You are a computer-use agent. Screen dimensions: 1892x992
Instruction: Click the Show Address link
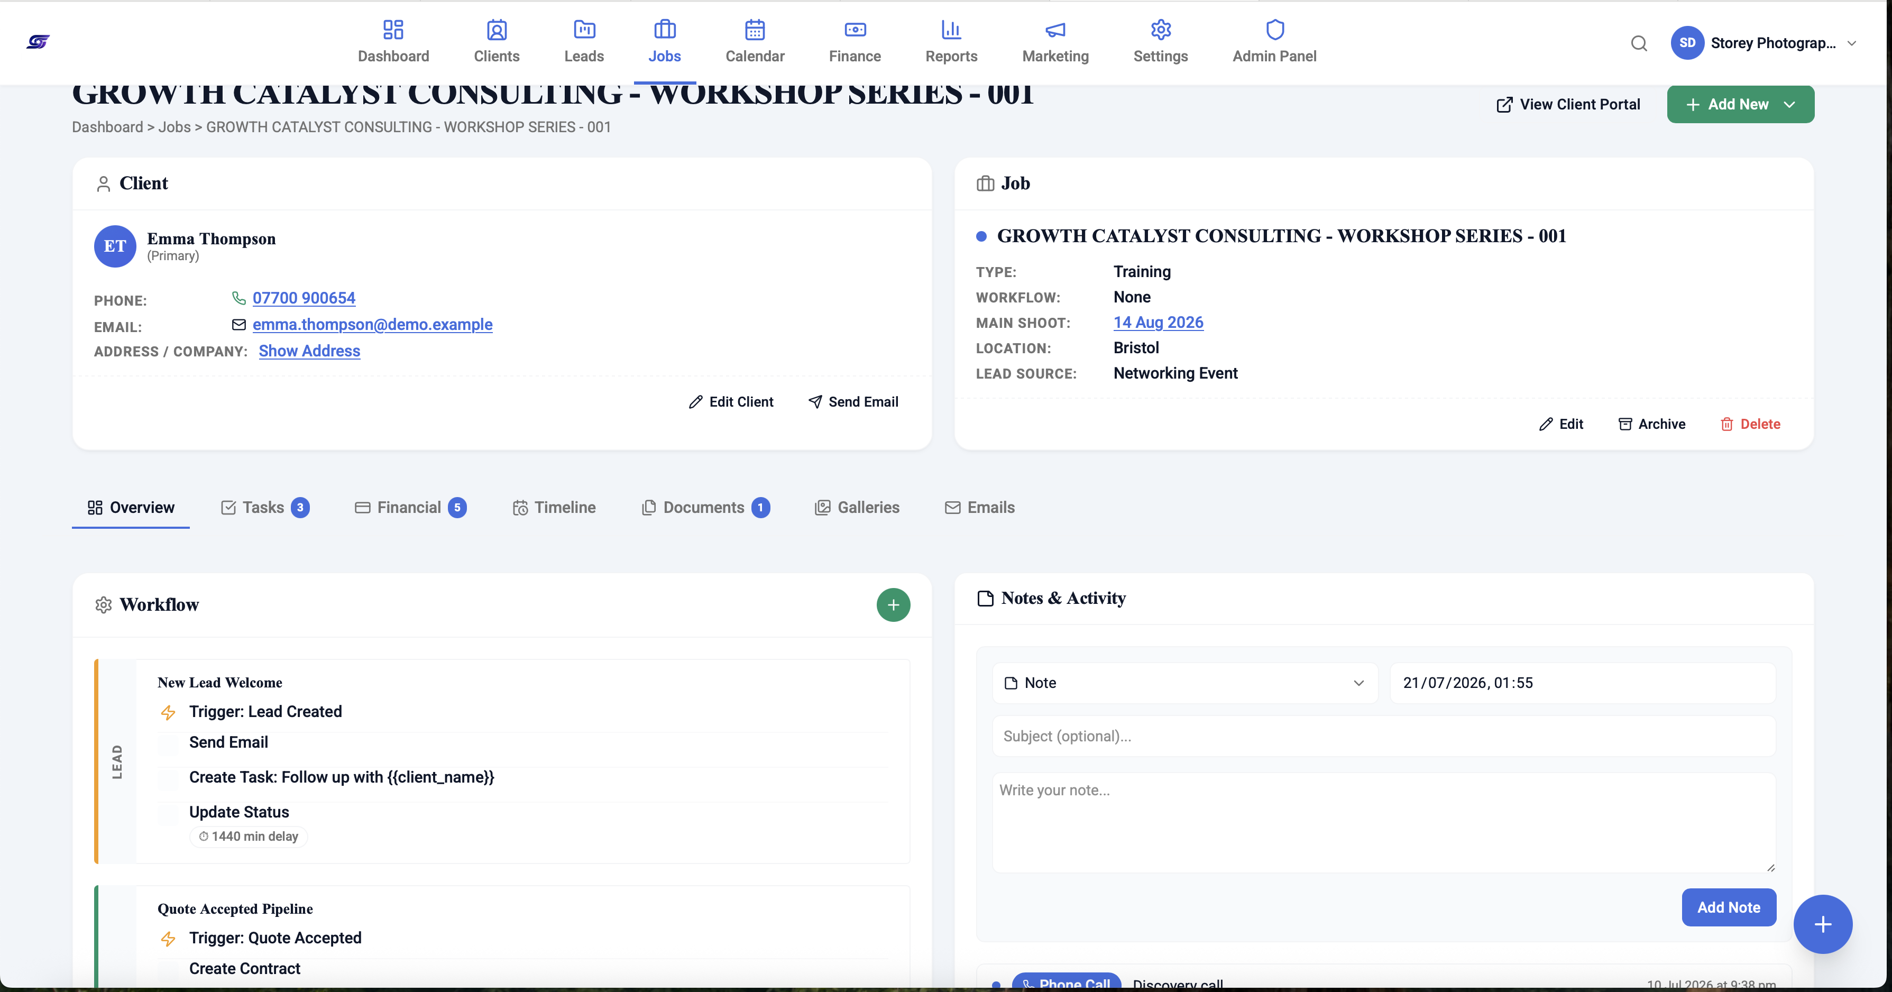(x=309, y=351)
